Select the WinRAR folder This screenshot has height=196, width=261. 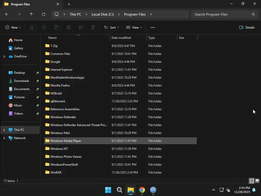[x=121, y=172]
